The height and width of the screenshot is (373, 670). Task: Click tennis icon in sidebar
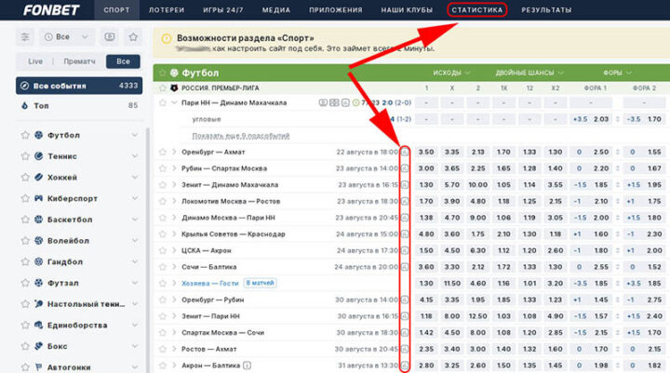pyautogui.click(x=39, y=156)
